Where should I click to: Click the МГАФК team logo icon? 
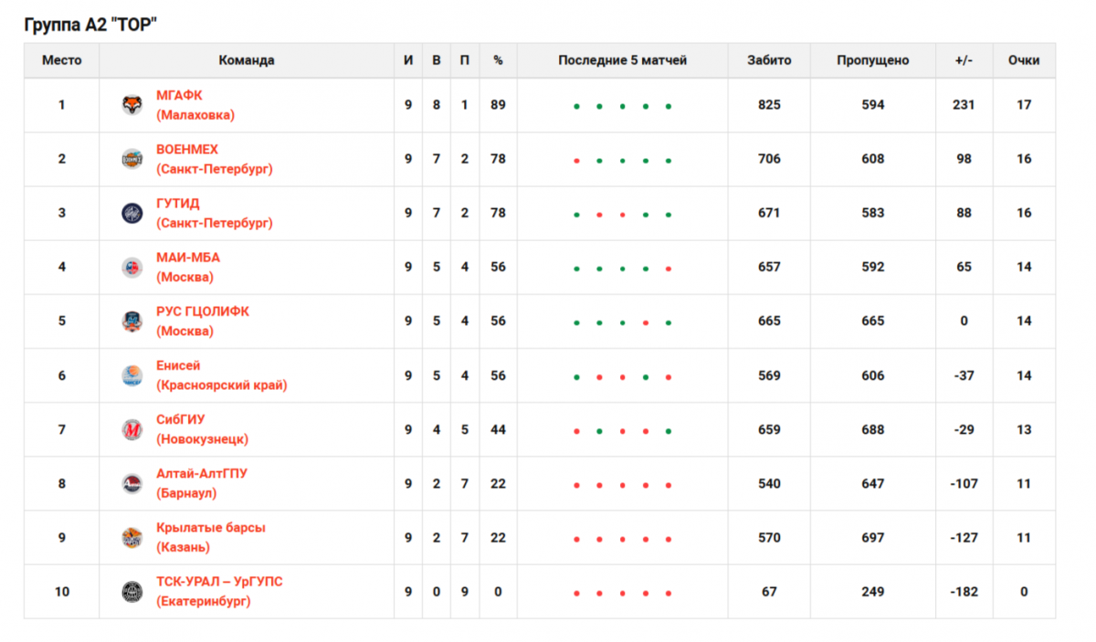coord(132,105)
